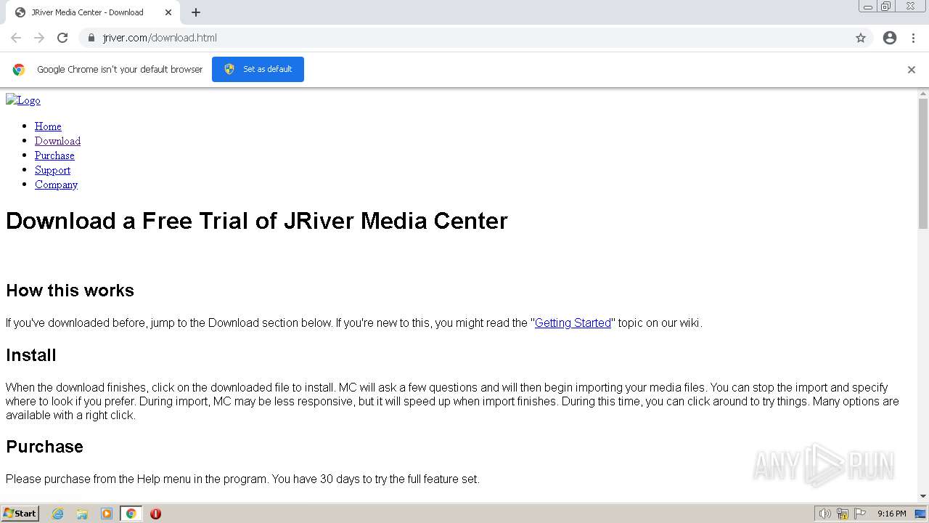929x523 pixels.
Task: Open Windows Explorer folder taskbar icon
Action: (82, 514)
